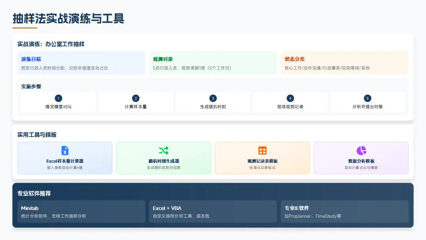Screen dimensions: 426x240
Task: Click the Excel + VBA software name
Action: click(167, 208)
